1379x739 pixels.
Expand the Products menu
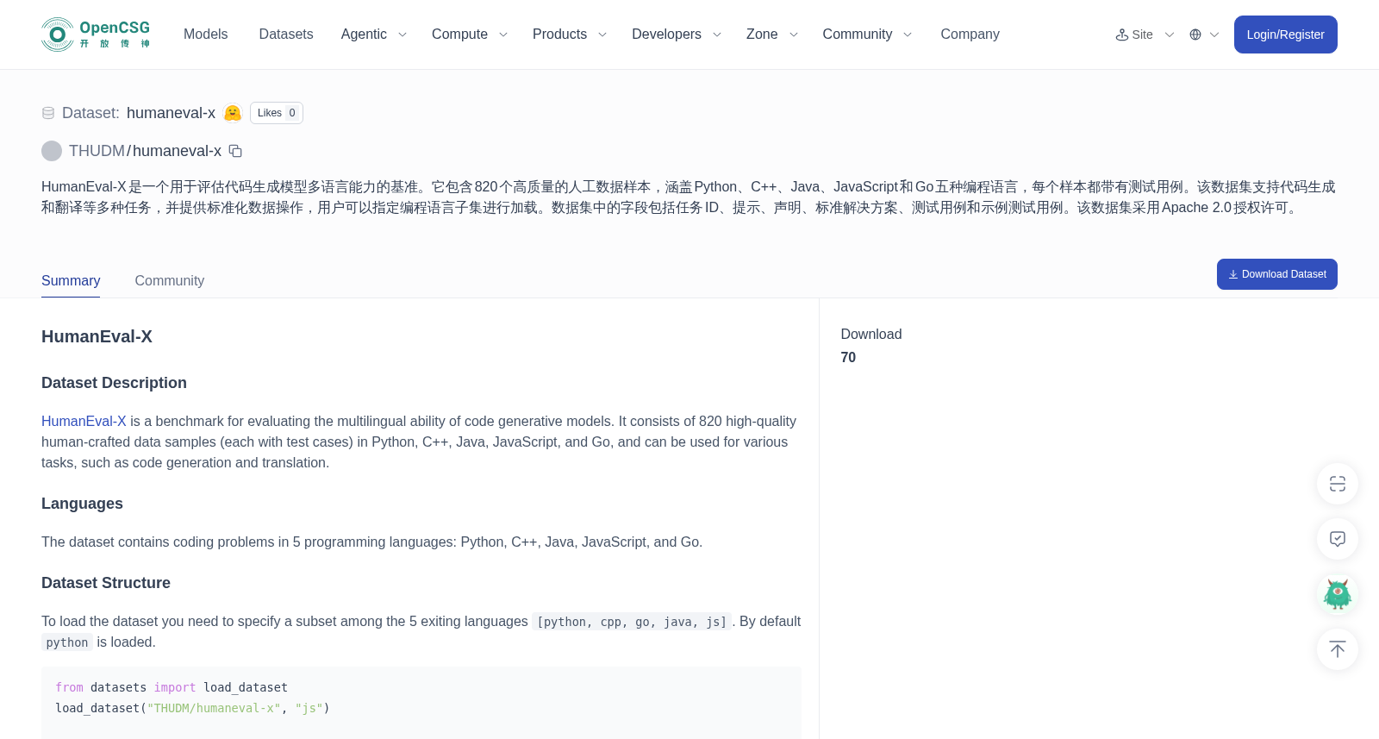point(569,34)
